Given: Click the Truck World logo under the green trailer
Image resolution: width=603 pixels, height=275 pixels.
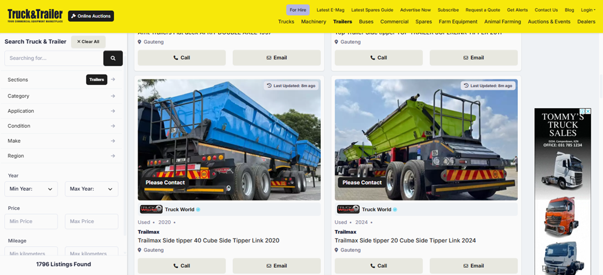Looking at the screenshot, I should (x=348, y=209).
